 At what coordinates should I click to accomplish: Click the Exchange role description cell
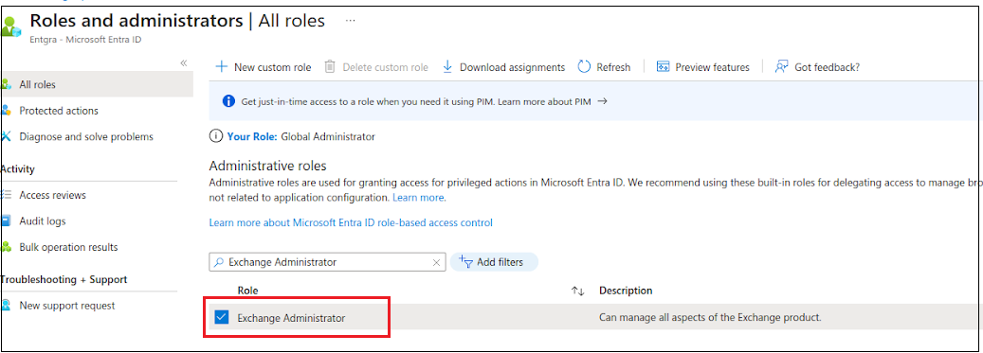710,317
